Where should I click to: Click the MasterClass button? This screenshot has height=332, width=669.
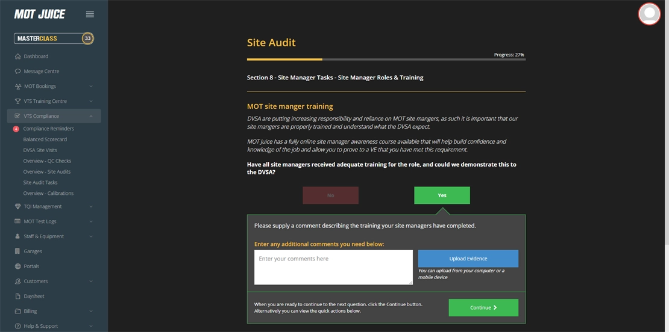[x=54, y=38]
